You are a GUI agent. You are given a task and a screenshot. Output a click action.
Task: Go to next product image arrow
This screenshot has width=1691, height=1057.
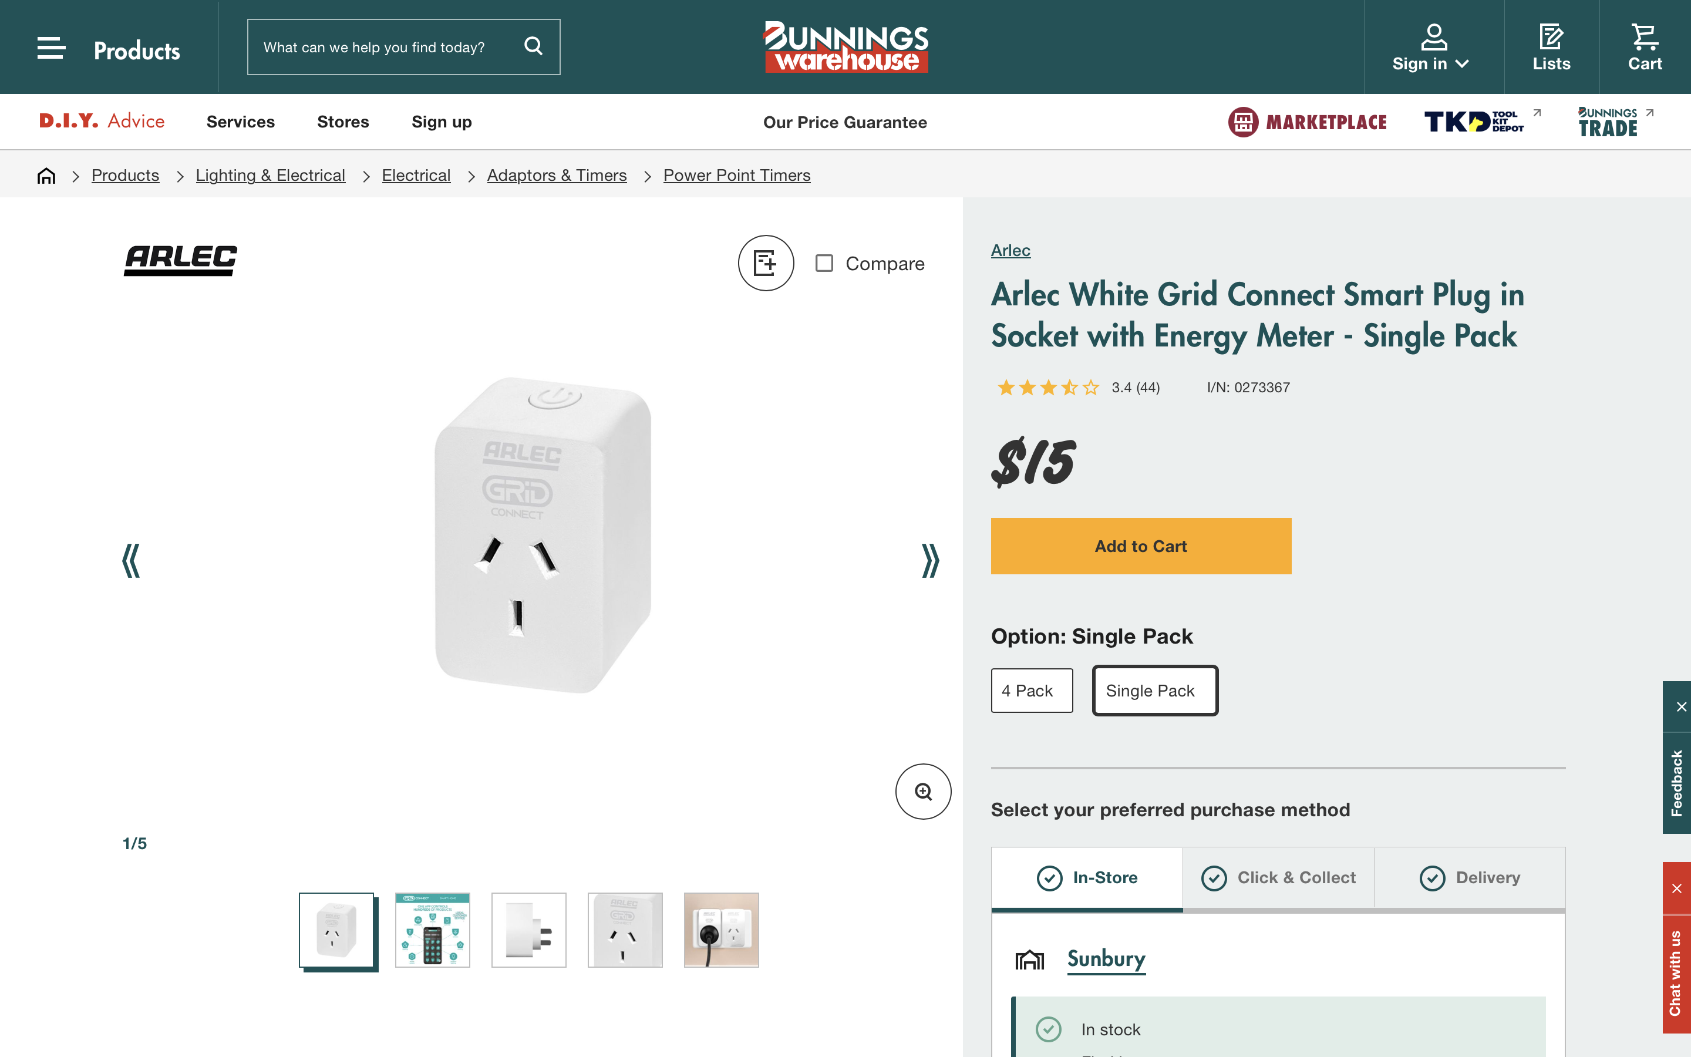coord(929,561)
